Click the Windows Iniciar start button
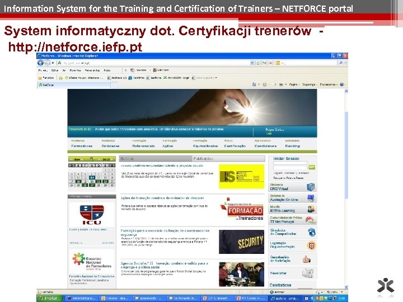The image size is (403, 302). 49,298
